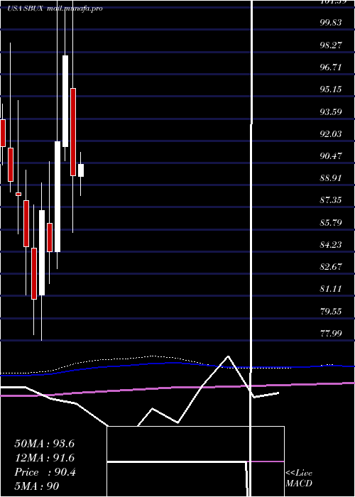
Task: Click the '5MA : 90' readout
Action: 37,486
